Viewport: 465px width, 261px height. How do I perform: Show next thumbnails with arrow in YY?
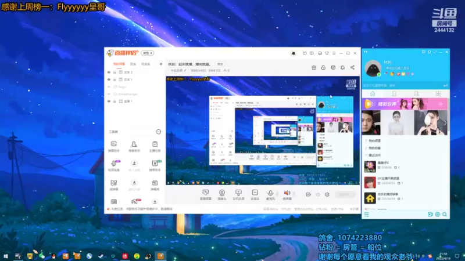pyautogui.click(x=445, y=123)
